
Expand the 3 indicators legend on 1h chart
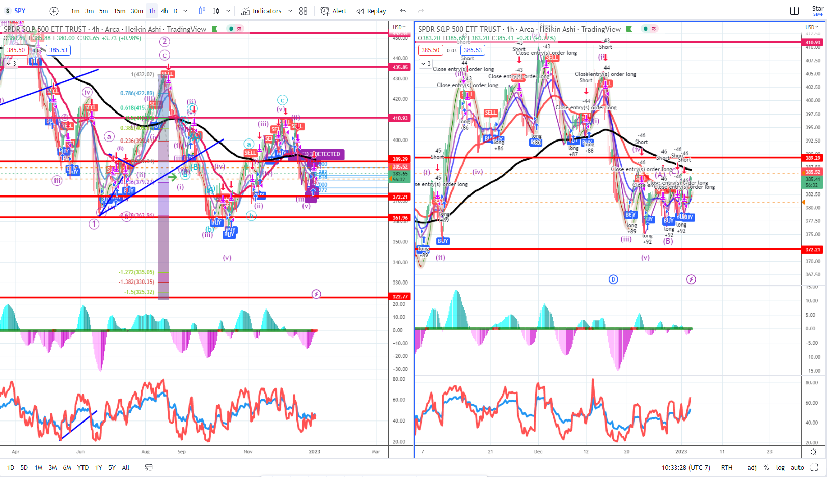pyautogui.click(x=425, y=64)
